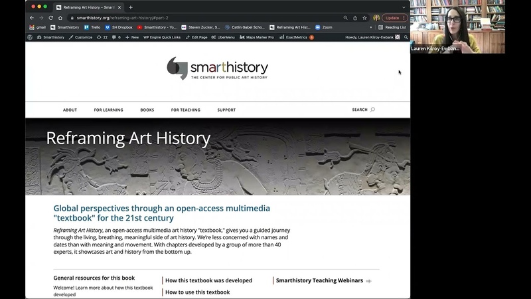Click the zoom magnifier in address bar

click(345, 18)
